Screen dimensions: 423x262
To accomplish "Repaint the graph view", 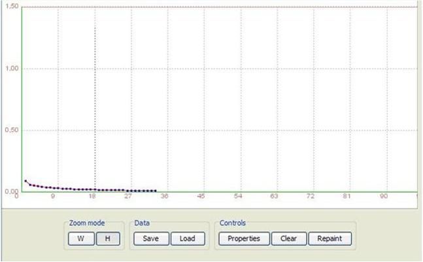I will pos(330,238).
